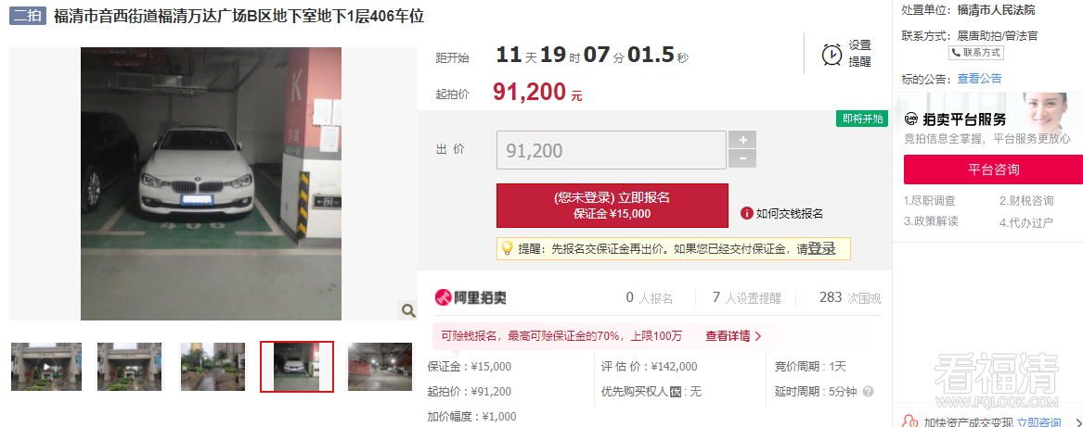Click the 登录 login link in reminder
1083x427 pixels.
click(822, 249)
